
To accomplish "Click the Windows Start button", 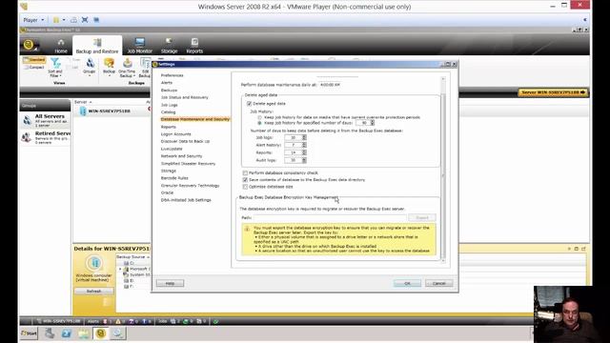I will click(x=29, y=333).
